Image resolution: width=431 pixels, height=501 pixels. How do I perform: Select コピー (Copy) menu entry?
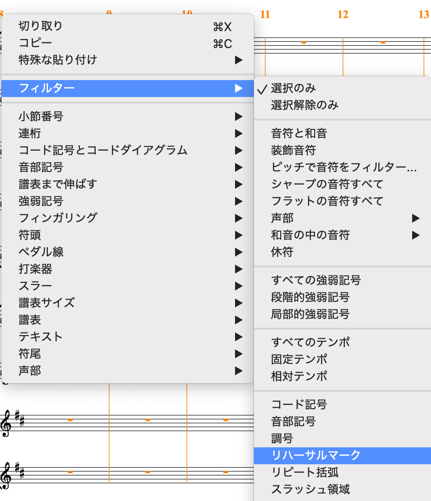(35, 43)
